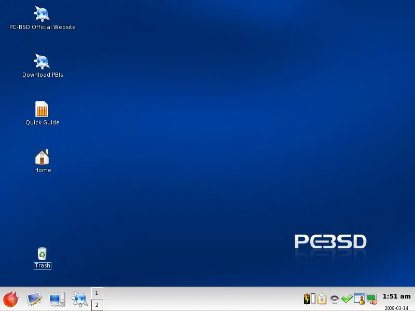415x311 pixels.
Task: Click the gray speaker/ring tray icon
Action: click(x=335, y=299)
